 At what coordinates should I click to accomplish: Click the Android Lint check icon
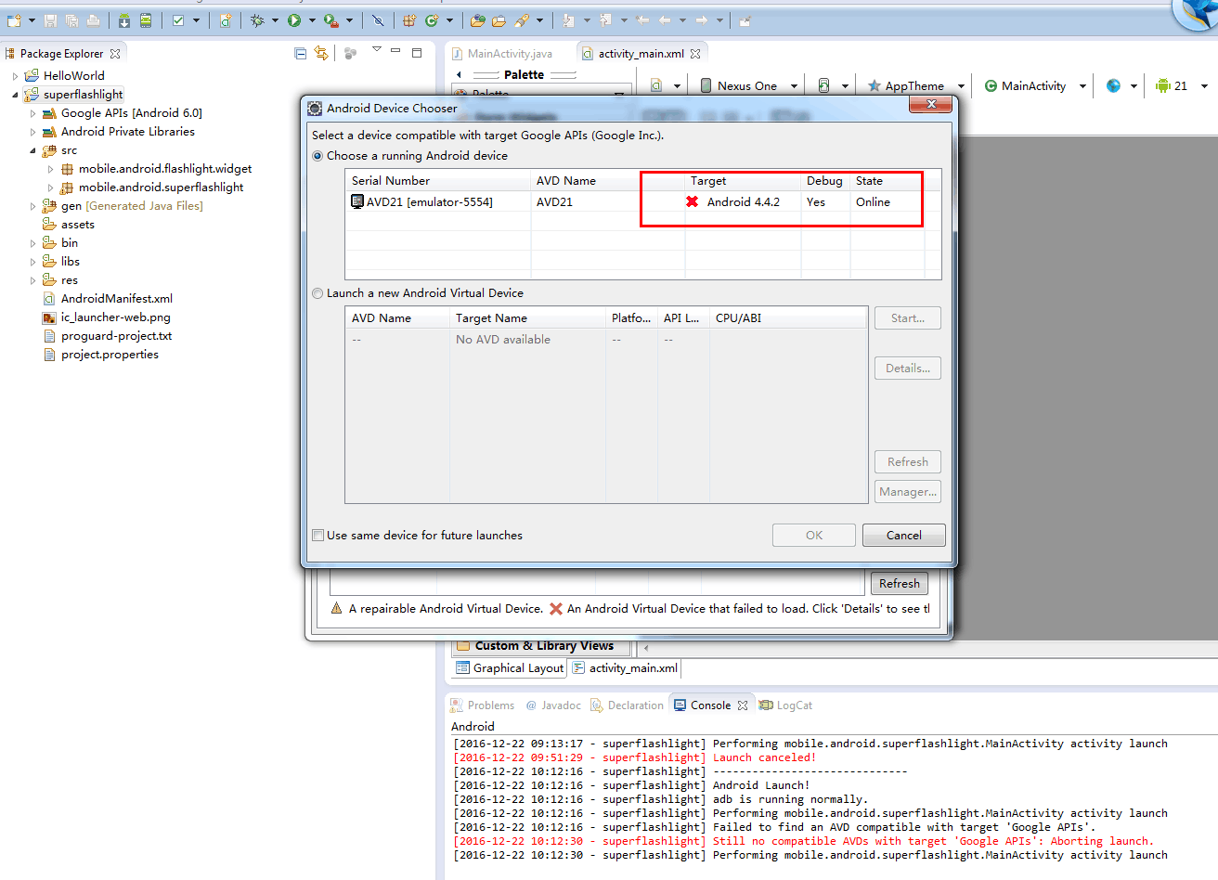tap(178, 19)
